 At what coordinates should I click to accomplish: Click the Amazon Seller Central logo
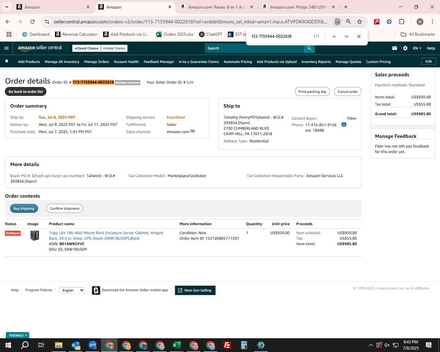[40, 48]
